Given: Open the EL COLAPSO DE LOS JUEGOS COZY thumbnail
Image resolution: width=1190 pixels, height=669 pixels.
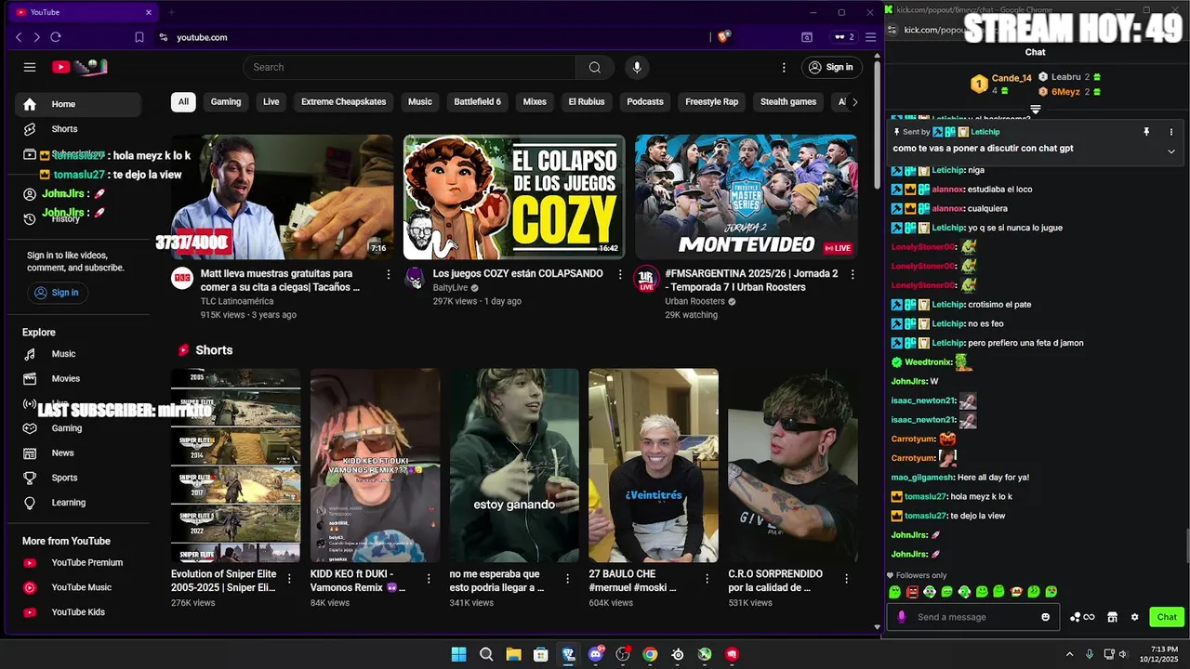Looking at the screenshot, I should tap(514, 197).
